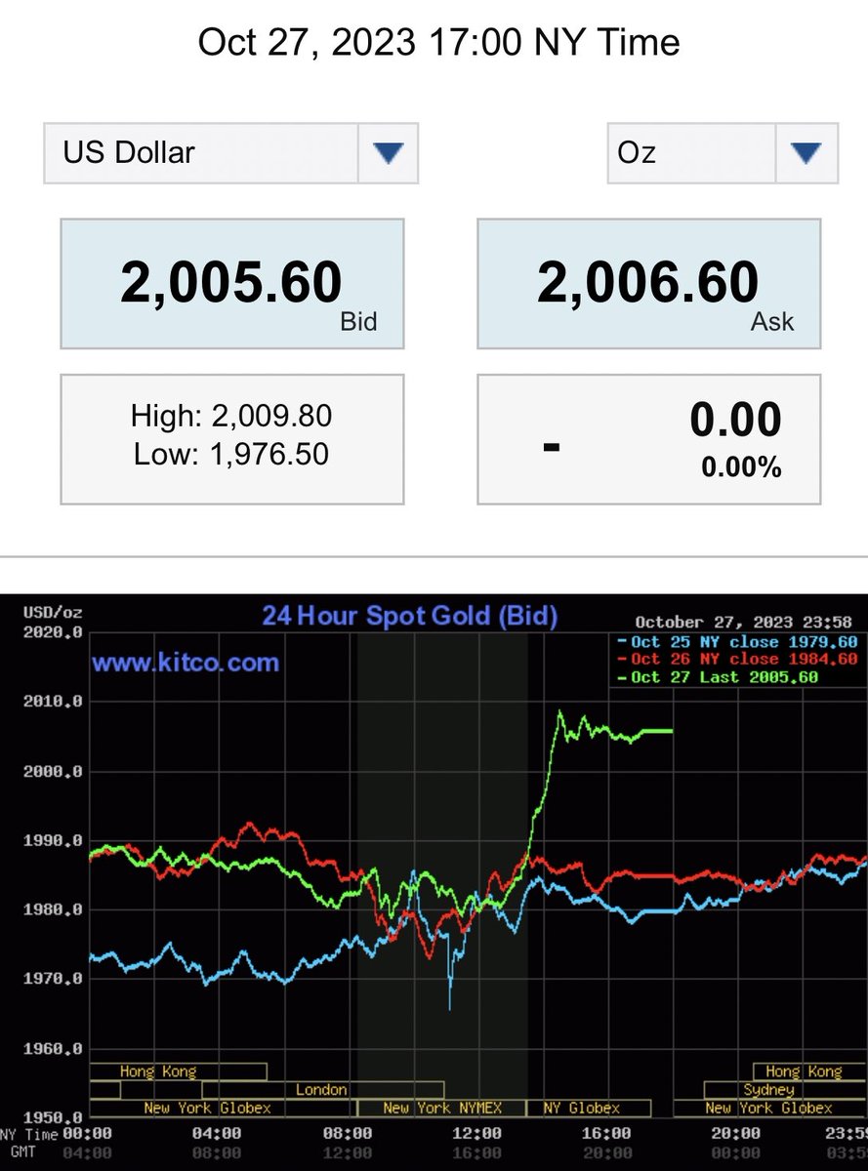Click the 08:00 NY time axis label

pos(347,1134)
